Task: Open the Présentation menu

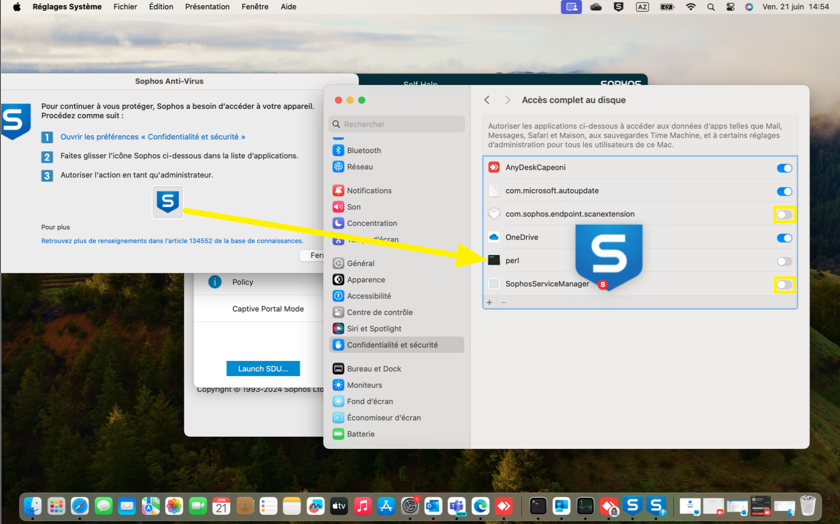Action: click(207, 7)
